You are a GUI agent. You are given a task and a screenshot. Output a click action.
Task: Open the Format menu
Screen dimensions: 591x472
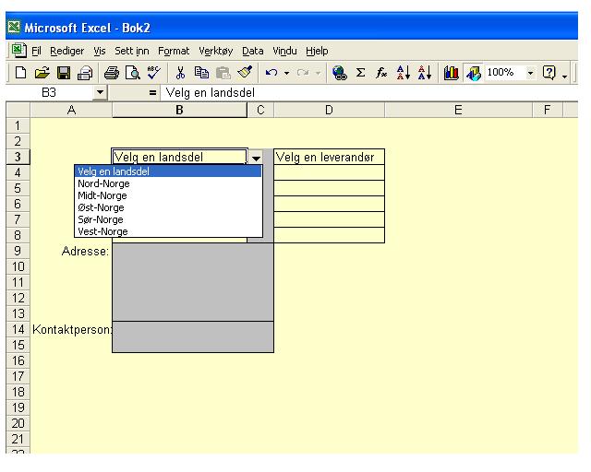tap(174, 51)
